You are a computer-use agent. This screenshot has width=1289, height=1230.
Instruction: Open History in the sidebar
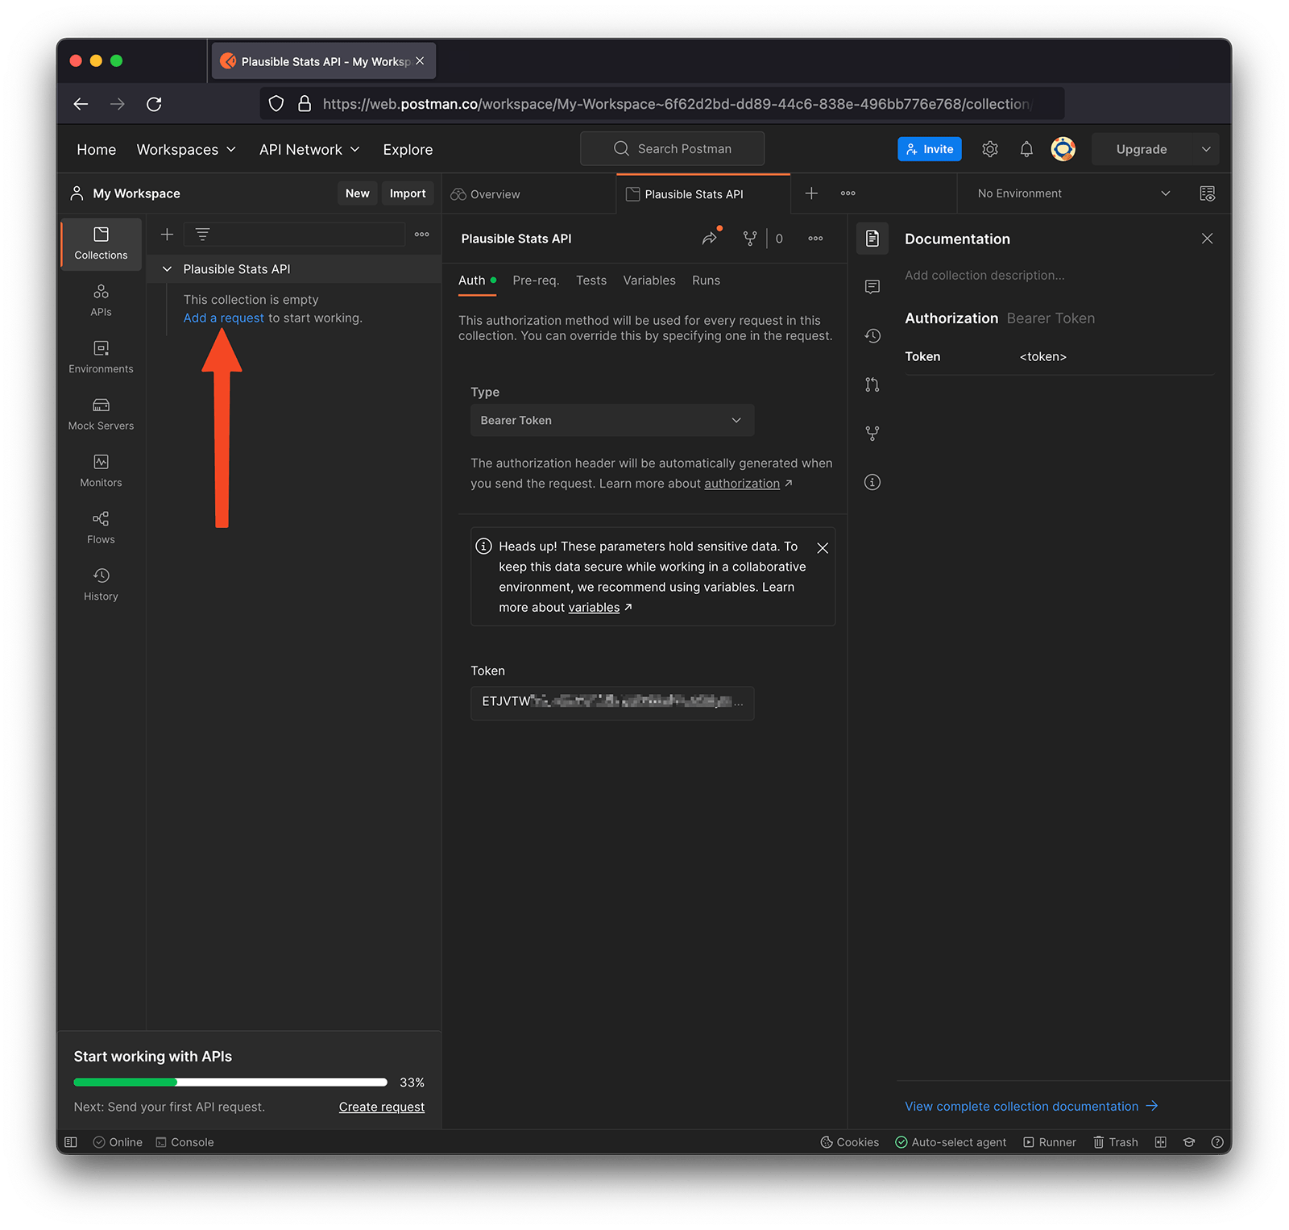tap(101, 584)
